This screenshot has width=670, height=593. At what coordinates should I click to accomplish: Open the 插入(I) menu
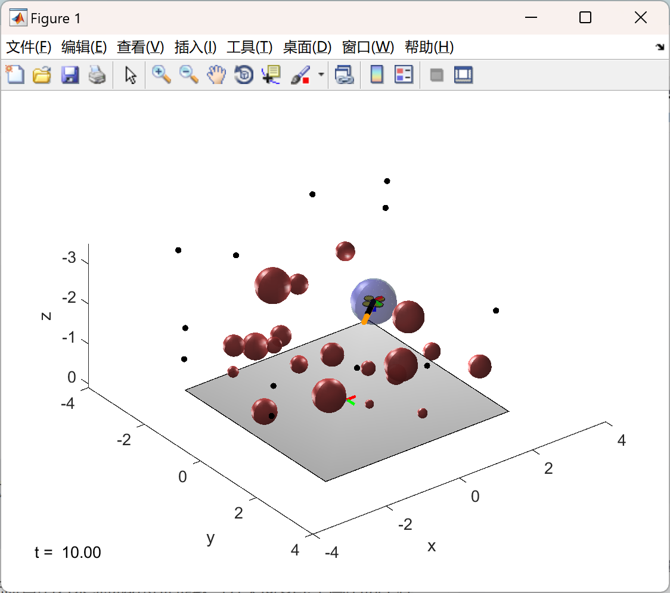pos(196,47)
